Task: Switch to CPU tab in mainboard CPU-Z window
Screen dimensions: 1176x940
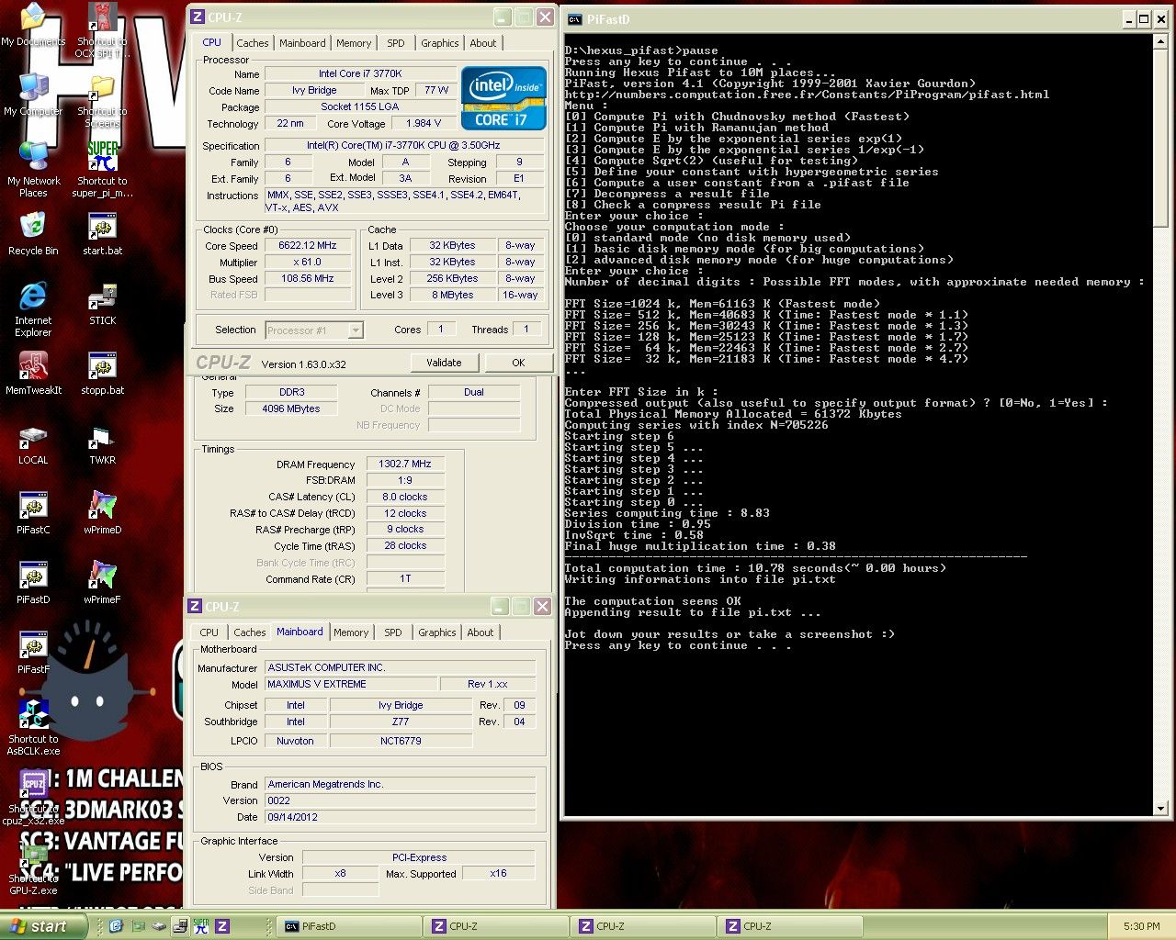Action: tap(209, 632)
